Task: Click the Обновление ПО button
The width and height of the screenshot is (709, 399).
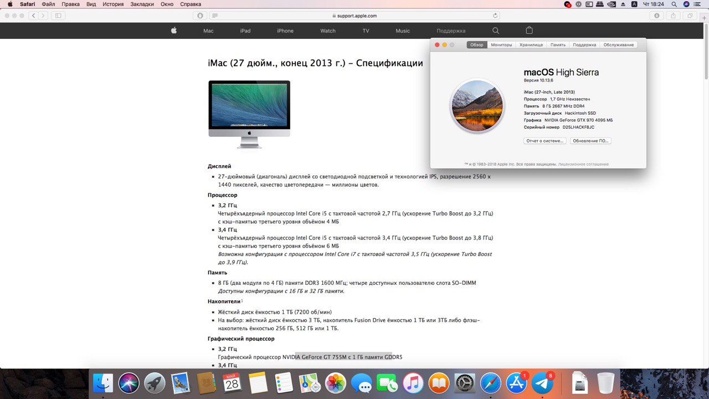Action: (x=590, y=141)
